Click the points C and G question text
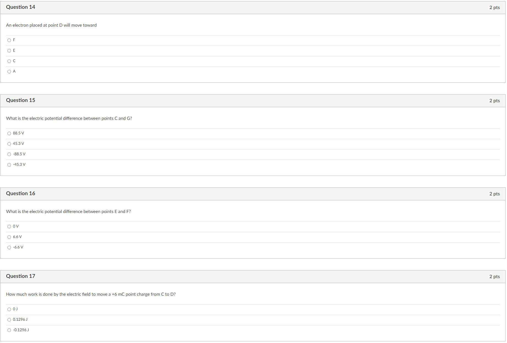The image size is (507, 343). coord(69,118)
